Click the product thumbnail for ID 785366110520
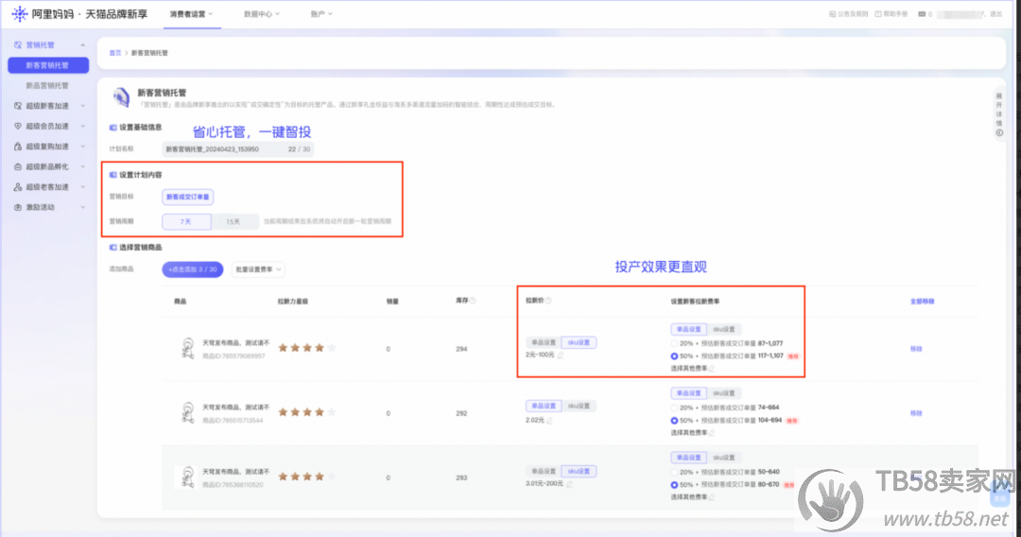1021x537 pixels. pos(187,477)
